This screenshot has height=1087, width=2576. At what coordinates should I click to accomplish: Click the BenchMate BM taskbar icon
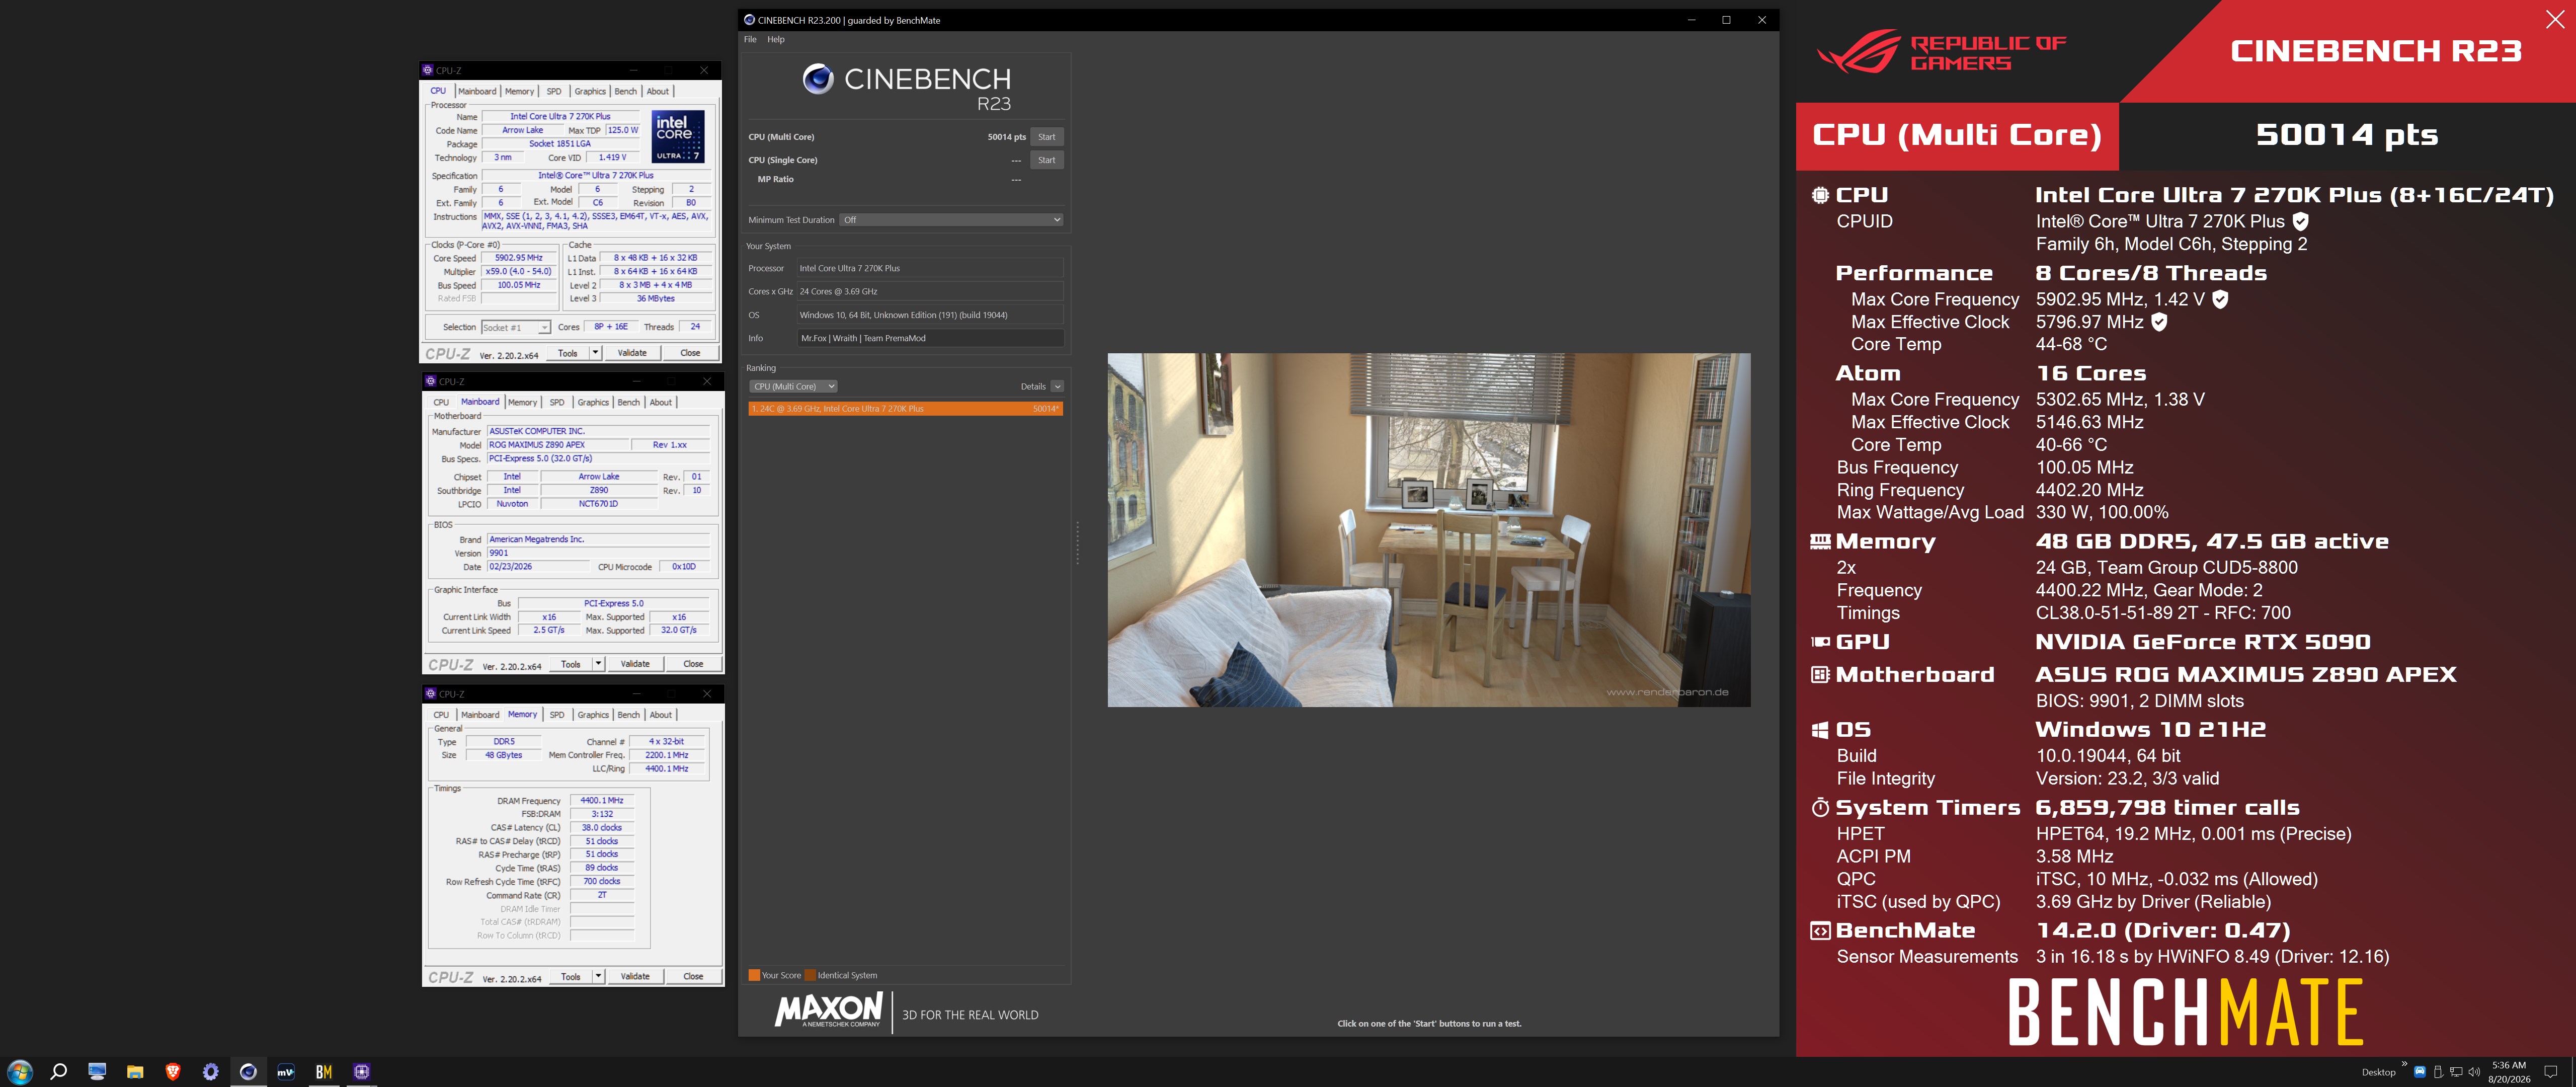click(324, 1072)
